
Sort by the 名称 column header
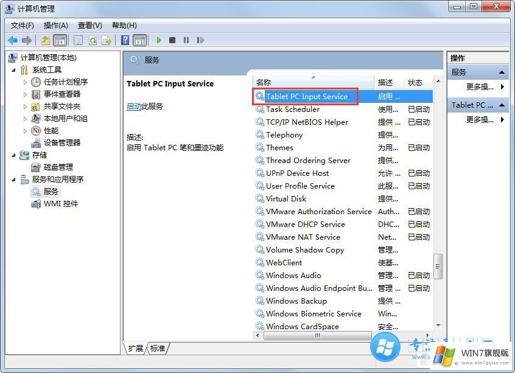pos(314,82)
